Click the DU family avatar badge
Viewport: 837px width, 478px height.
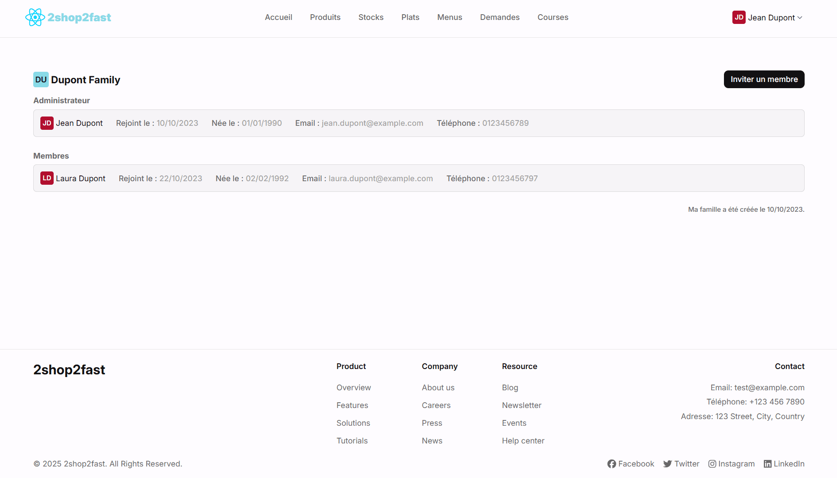41,80
